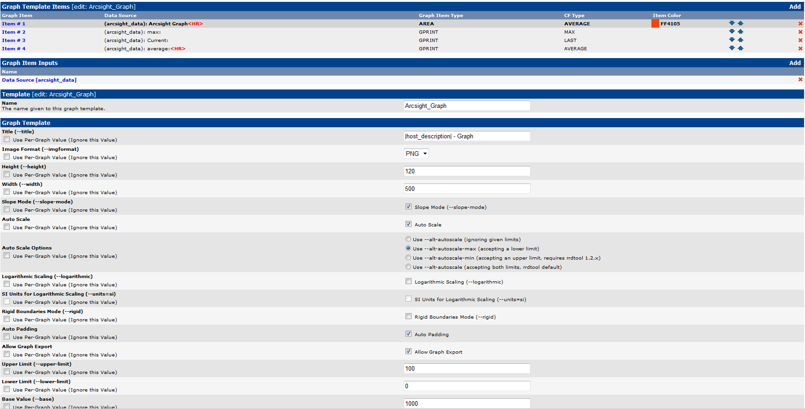
Task: Check Use Per-Graph Value for Upper Limit
Action: tap(6, 372)
